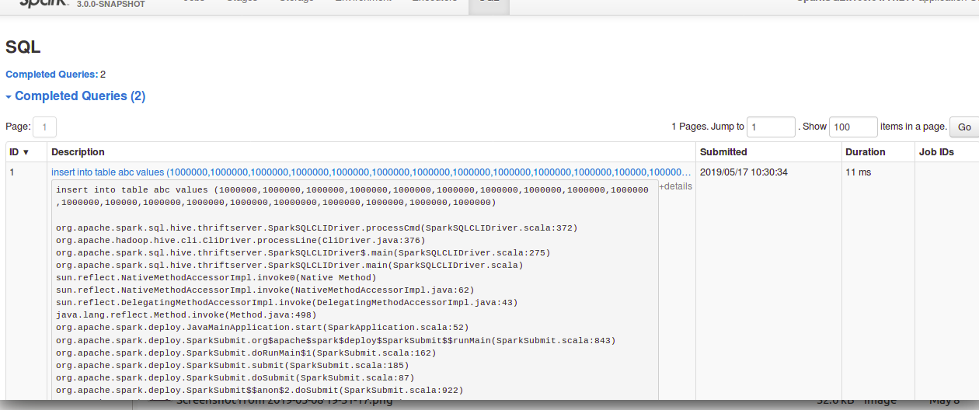Click the SQL page heading

pos(23,47)
